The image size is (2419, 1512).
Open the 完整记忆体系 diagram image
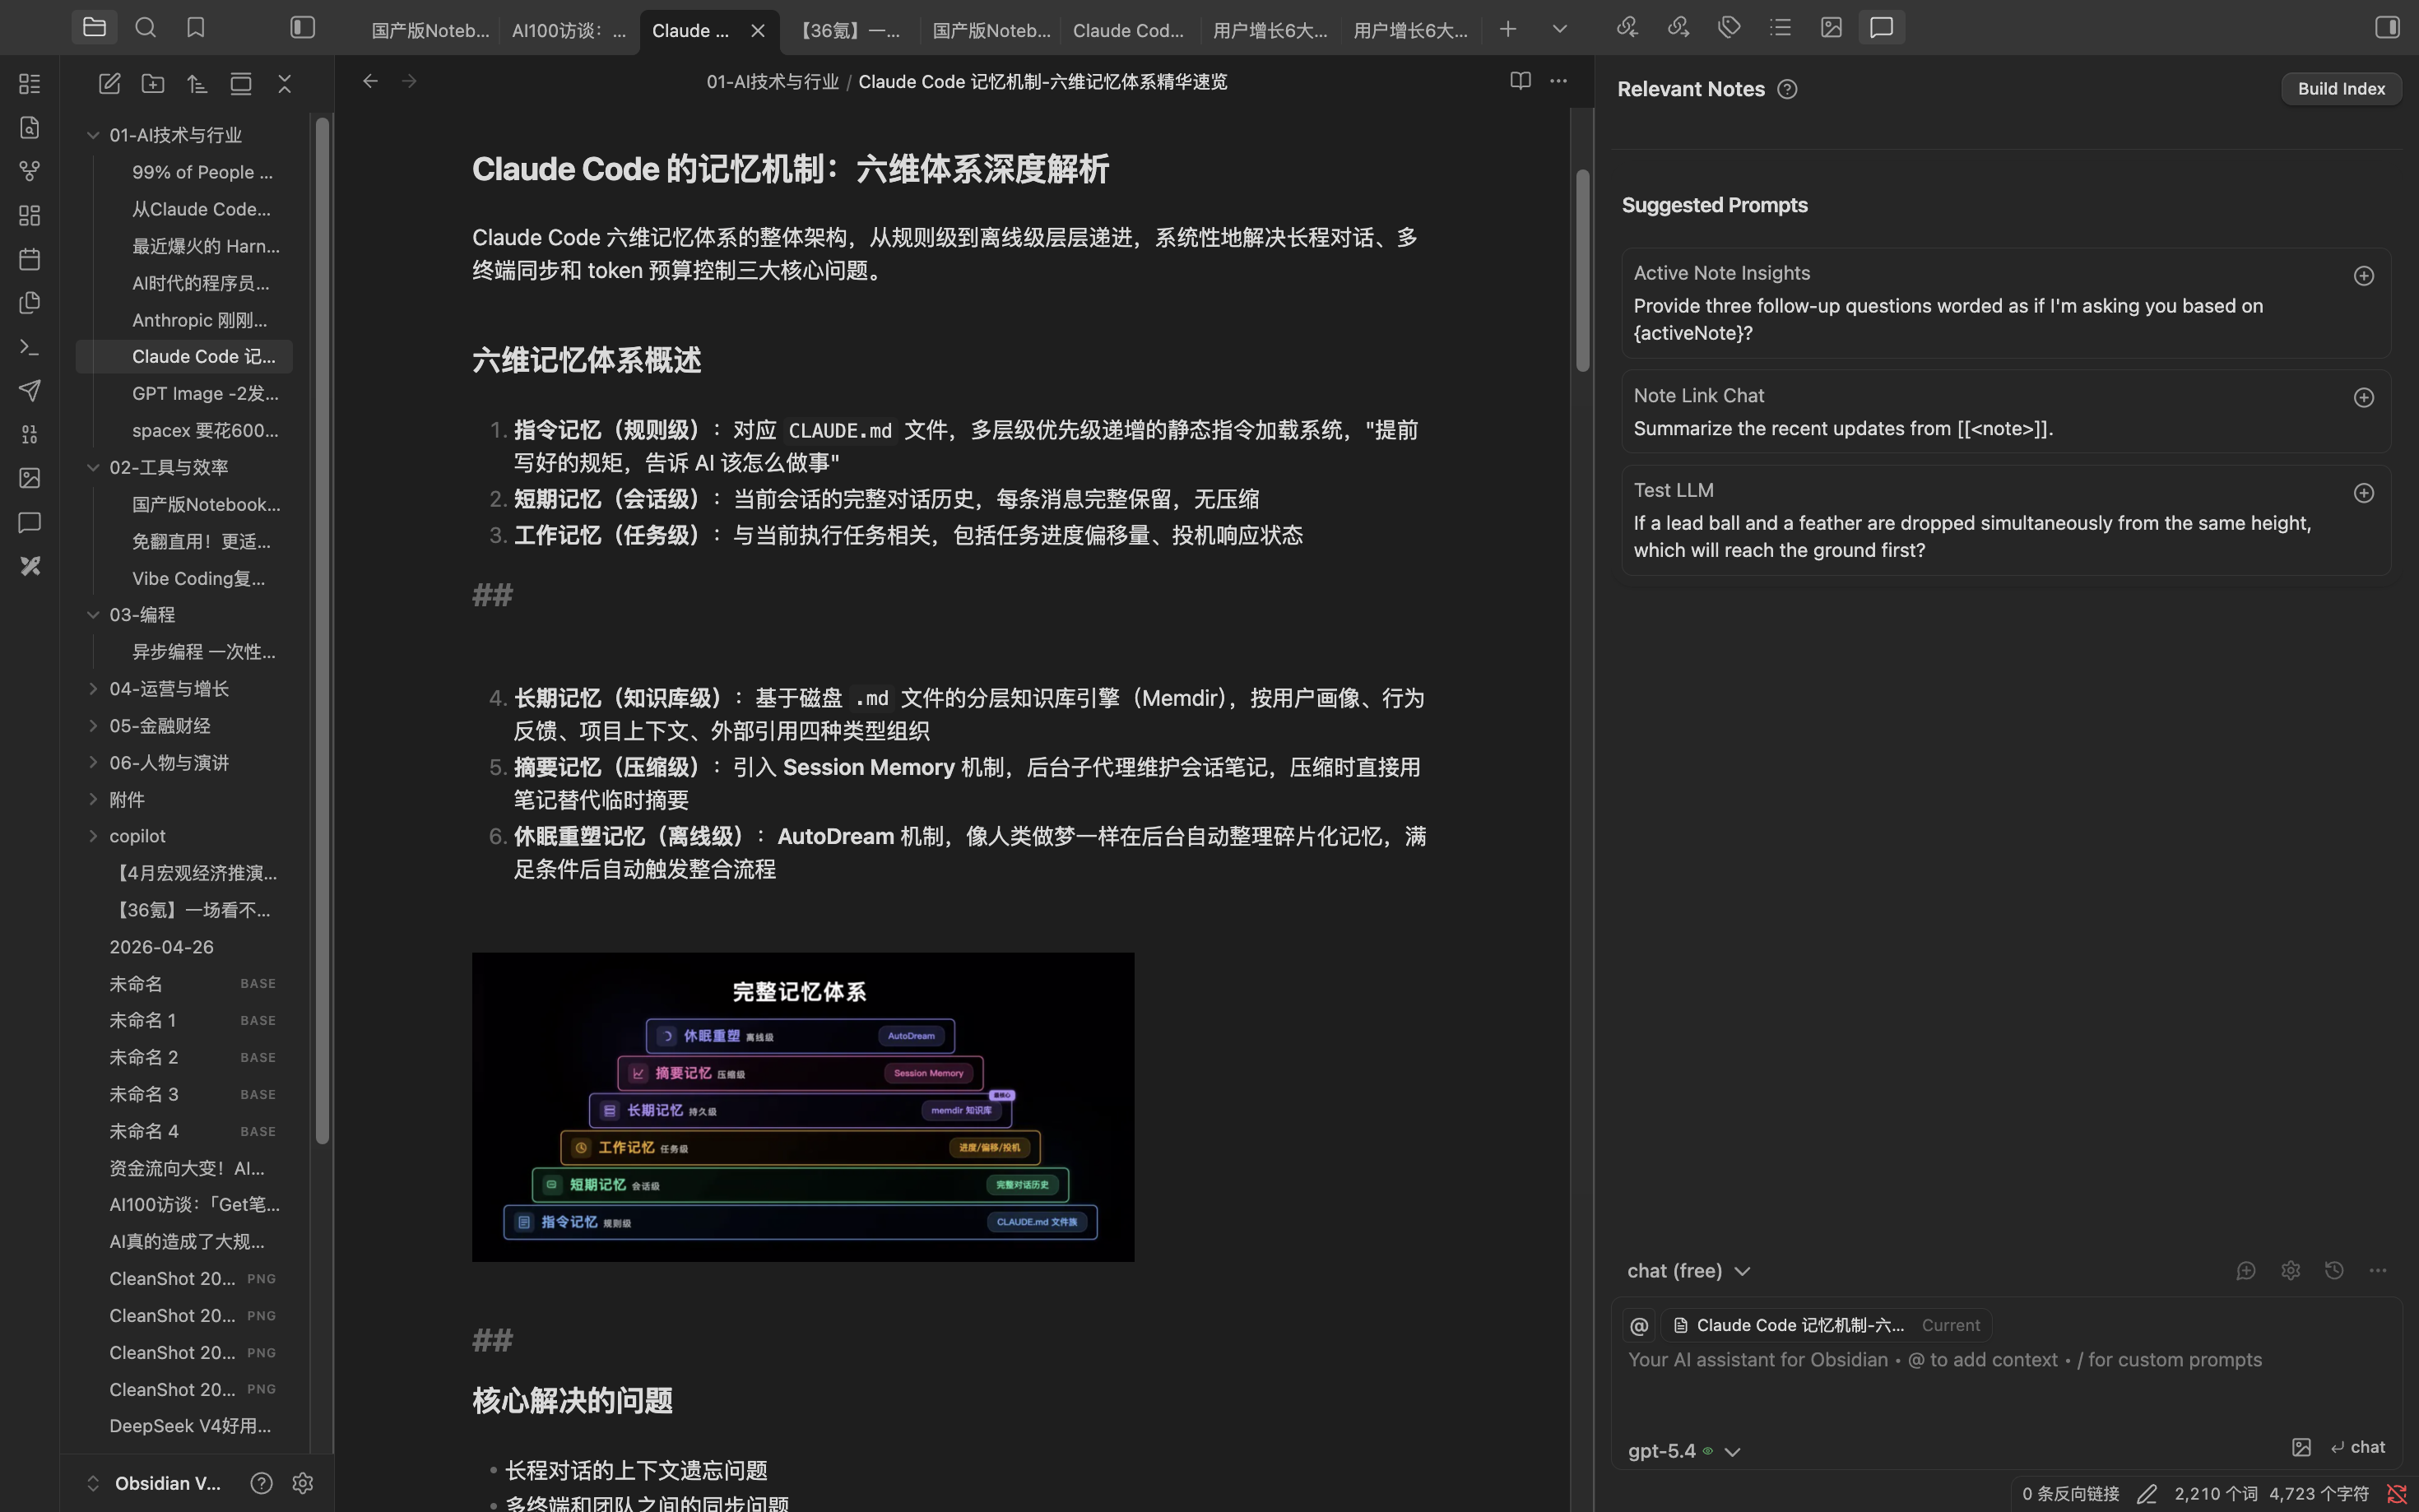coord(803,1107)
